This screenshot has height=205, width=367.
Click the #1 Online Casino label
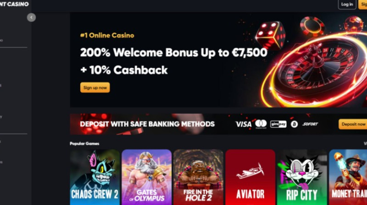pyautogui.click(x=107, y=35)
